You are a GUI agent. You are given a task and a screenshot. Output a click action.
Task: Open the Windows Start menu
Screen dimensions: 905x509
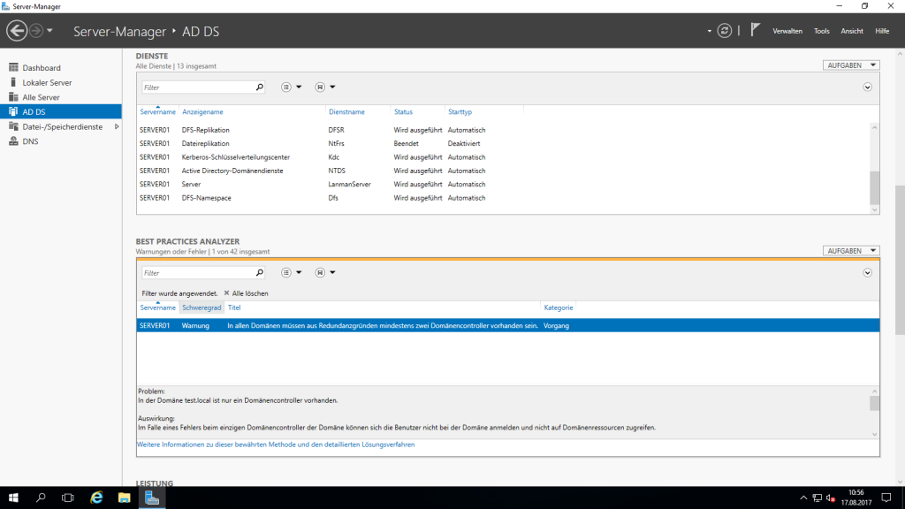click(x=13, y=498)
